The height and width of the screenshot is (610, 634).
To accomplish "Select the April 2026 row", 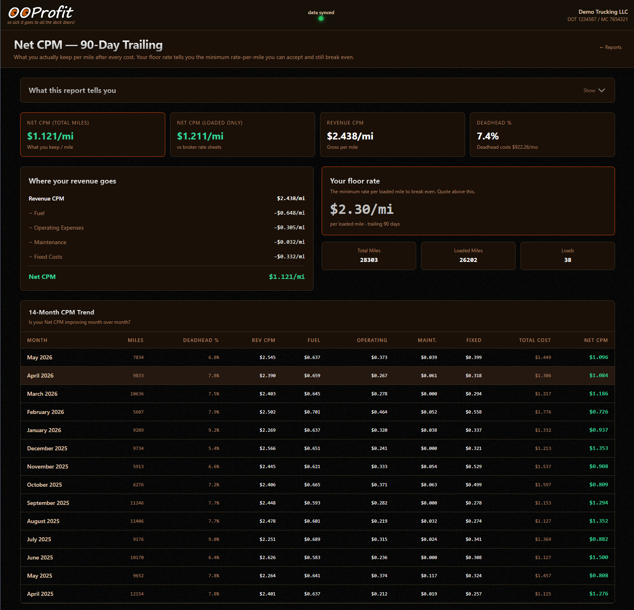I will [x=318, y=376].
